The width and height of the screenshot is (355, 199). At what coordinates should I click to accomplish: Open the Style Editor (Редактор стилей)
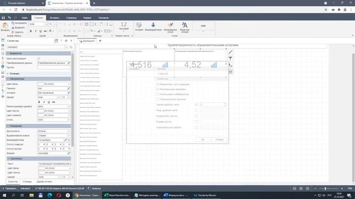(x=185, y=28)
